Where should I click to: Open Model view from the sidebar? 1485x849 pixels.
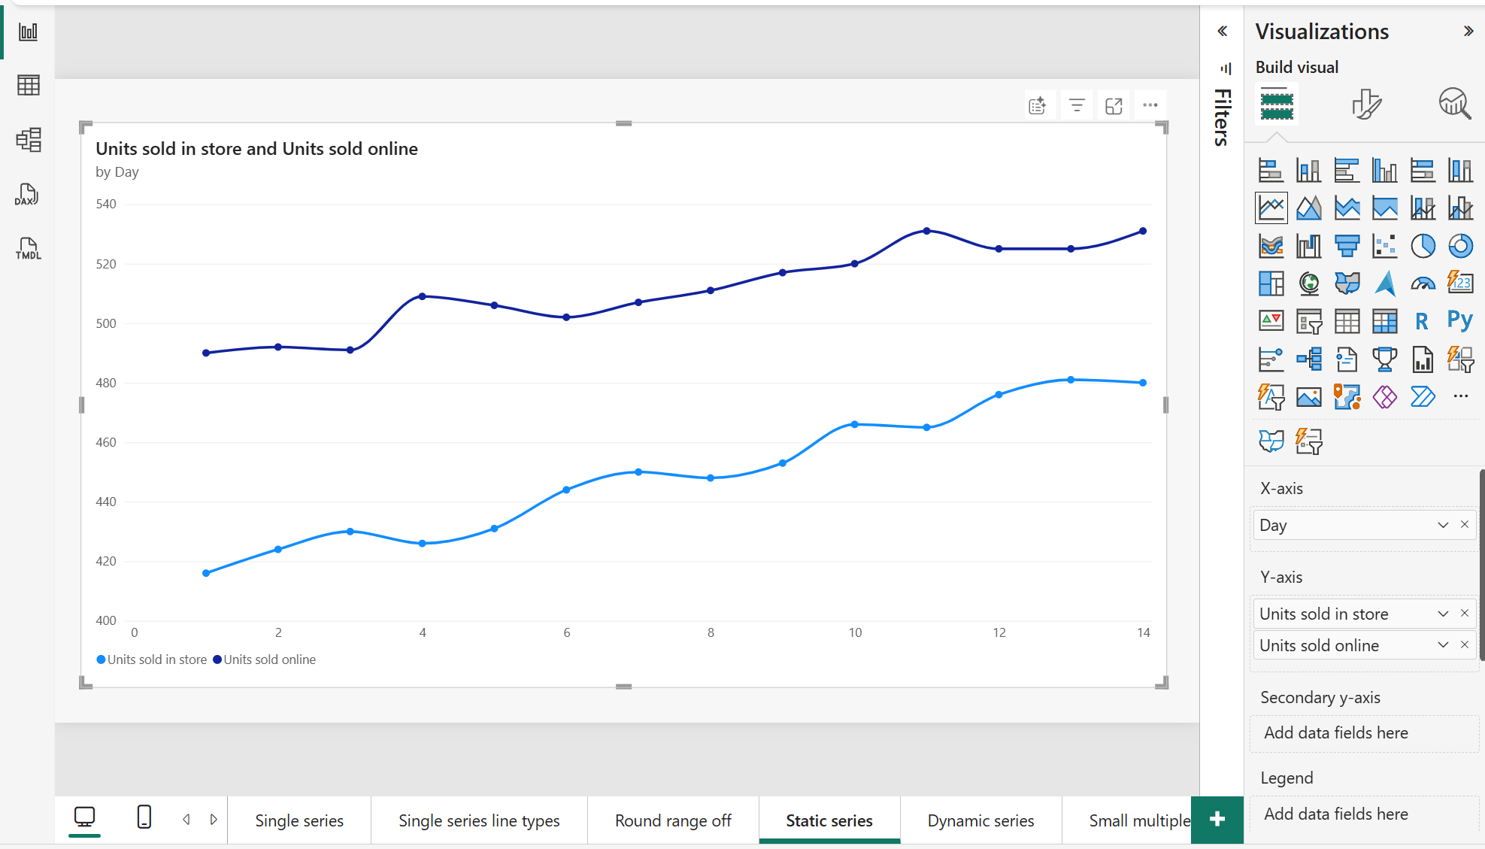click(27, 140)
